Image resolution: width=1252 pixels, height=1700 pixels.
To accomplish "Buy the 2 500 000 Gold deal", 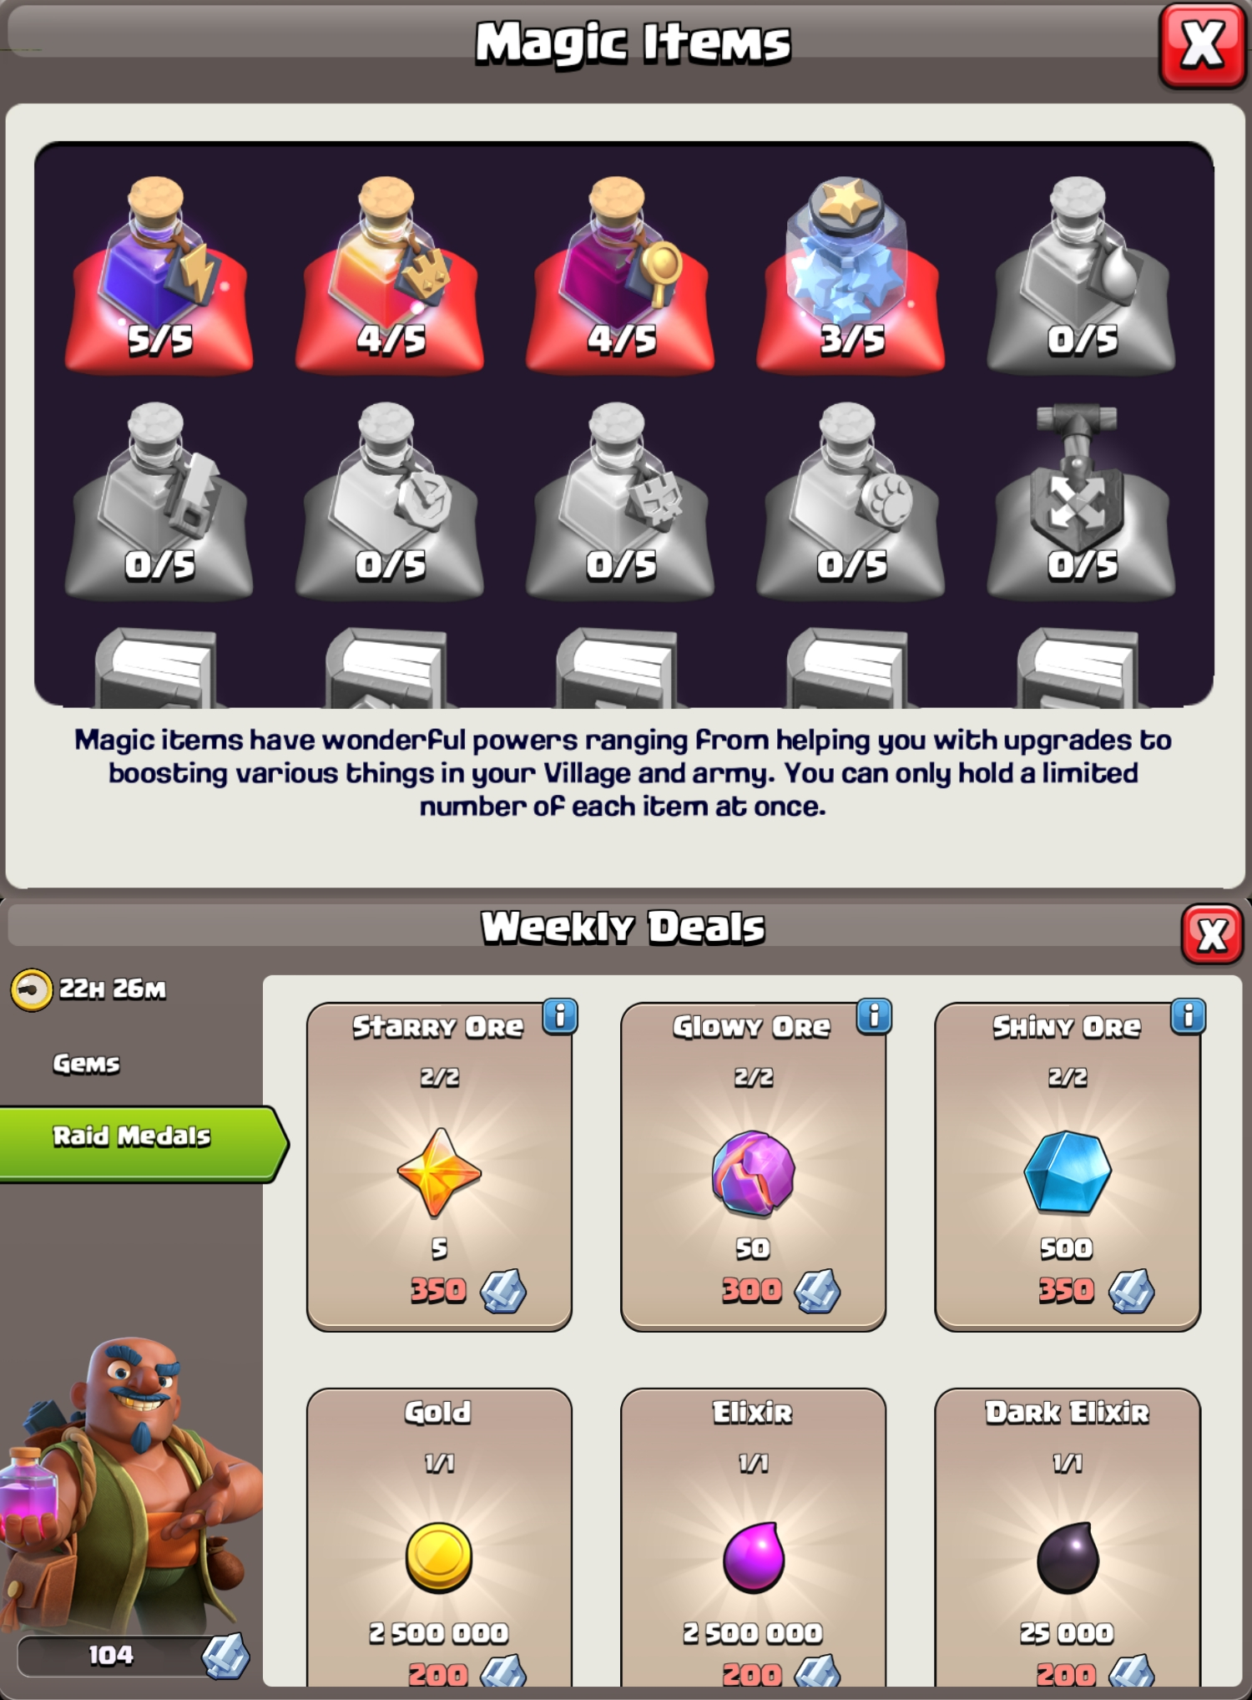I will click(x=439, y=1536).
